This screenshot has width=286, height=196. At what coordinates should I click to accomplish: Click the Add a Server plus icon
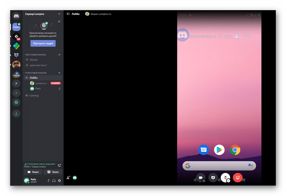coord(16,93)
